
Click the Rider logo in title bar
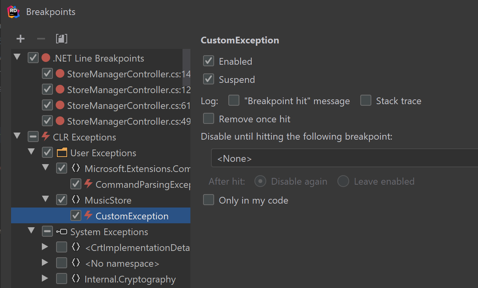[x=13, y=12]
